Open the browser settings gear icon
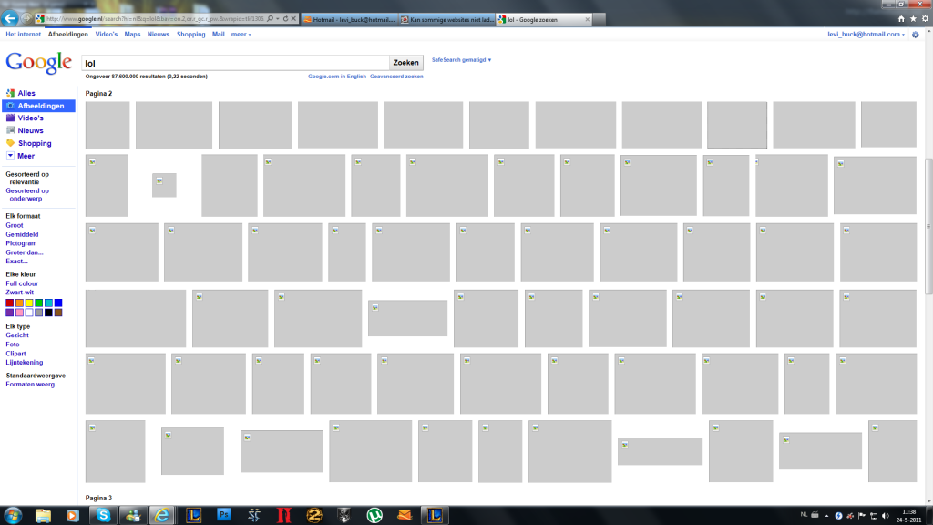This screenshot has width=933, height=525. (923, 18)
